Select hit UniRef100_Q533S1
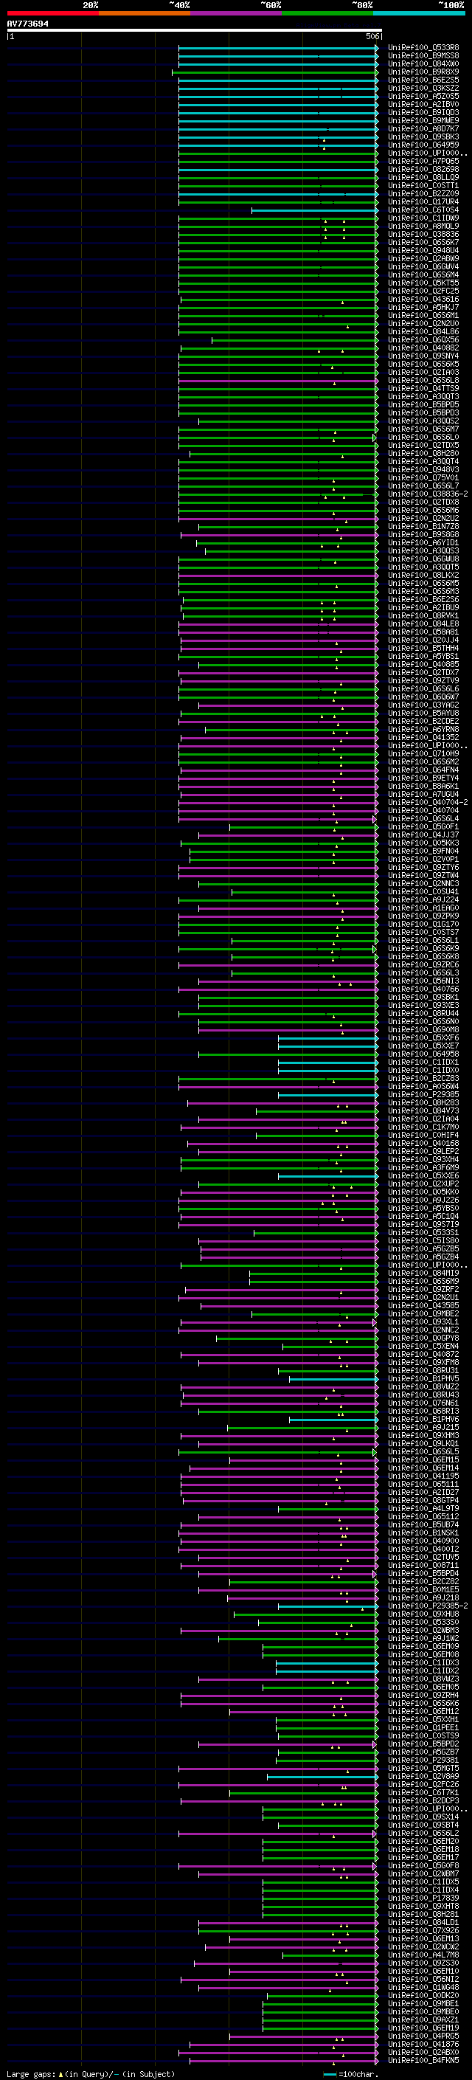This screenshot has width=472, height=2080. coord(423,1233)
